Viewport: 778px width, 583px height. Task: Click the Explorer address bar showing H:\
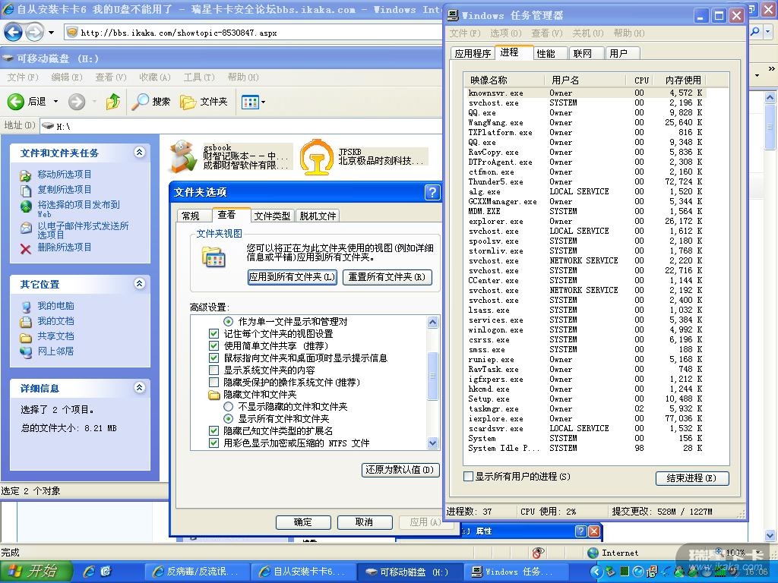[240, 126]
